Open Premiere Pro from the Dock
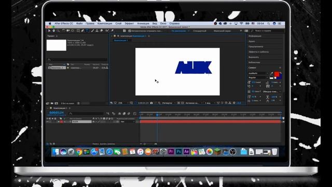The width and height of the screenshot is (332, 187). pyautogui.click(x=171, y=152)
